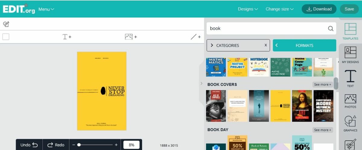The height and width of the screenshot is (150, 362).
Task: Open the Designs dropdown
Action: point(248,9)
